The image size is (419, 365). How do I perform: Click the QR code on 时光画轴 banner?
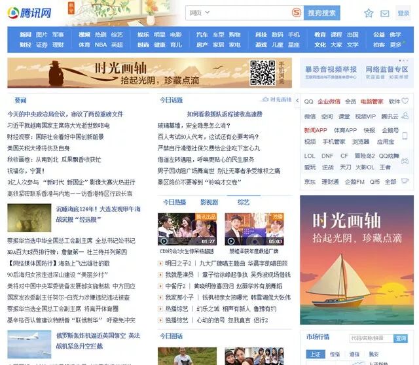click(263, 73)
